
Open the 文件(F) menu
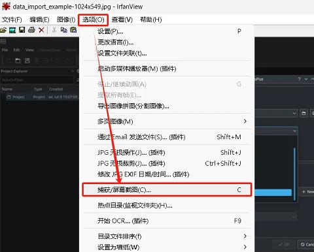(x=12, y=20)
